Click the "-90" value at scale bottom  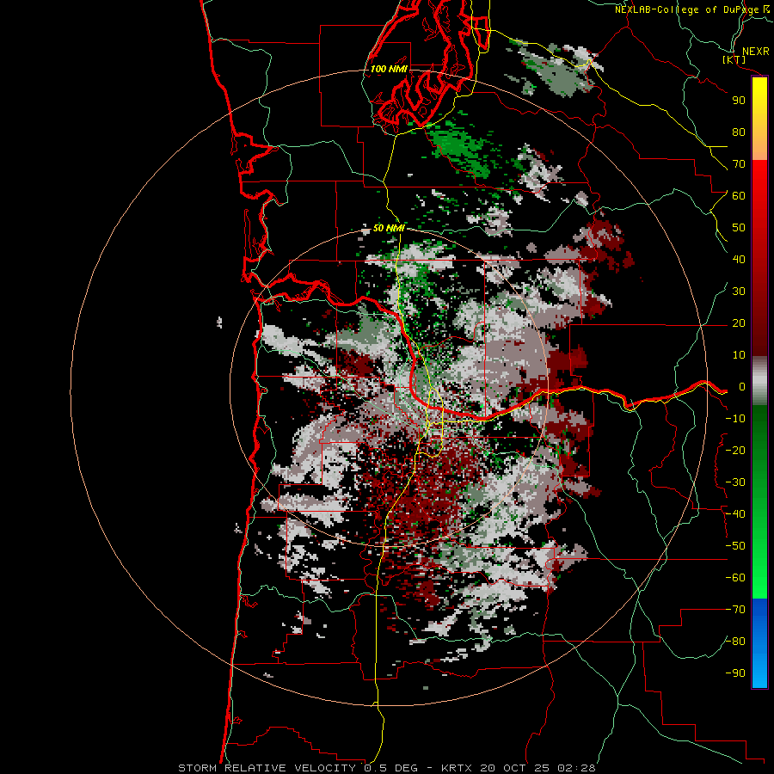(735, 673)
